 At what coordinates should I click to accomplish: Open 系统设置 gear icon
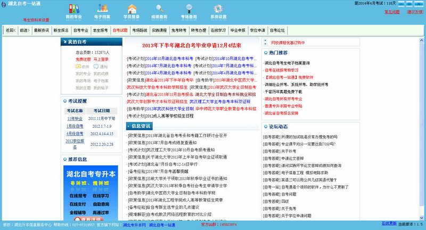[x=218, y=9]
